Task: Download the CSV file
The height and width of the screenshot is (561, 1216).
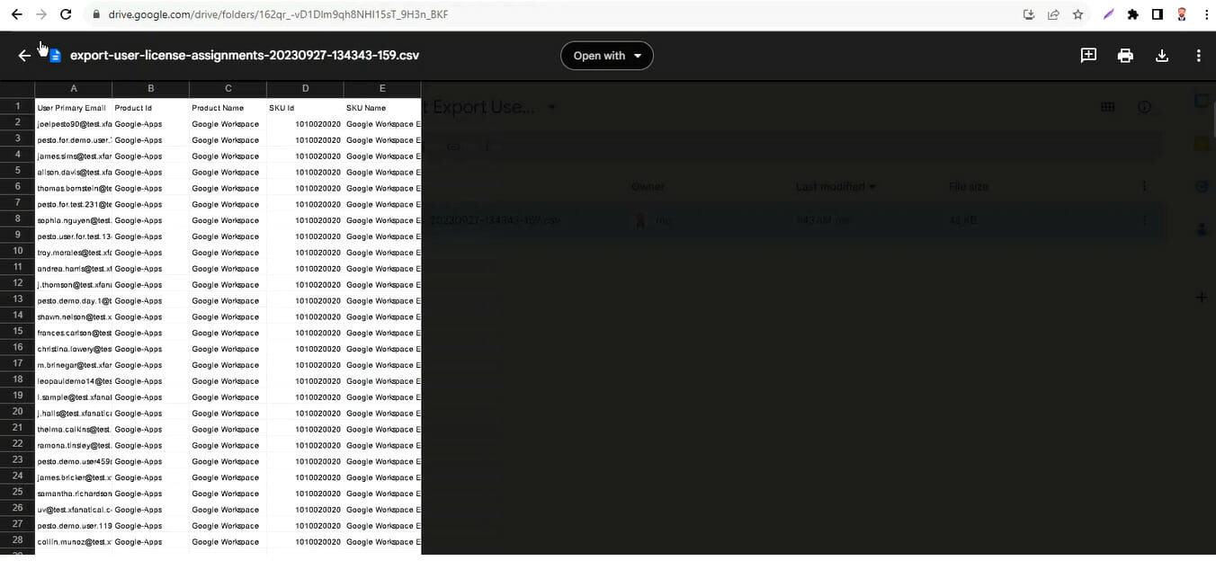Action: (1161, 55)
